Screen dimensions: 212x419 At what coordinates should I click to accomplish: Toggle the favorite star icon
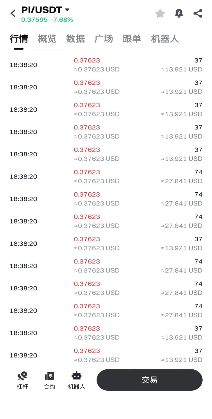pyautogui.click(x=160, y=13)
